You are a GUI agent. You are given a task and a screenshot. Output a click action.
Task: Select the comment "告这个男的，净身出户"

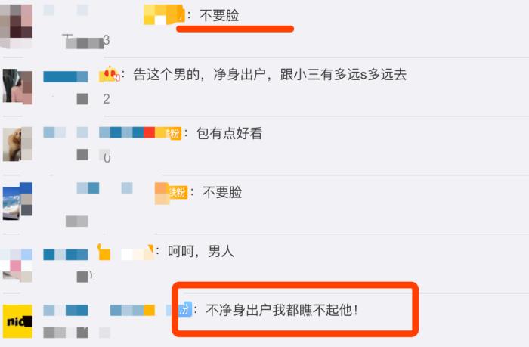click(270, 75)
